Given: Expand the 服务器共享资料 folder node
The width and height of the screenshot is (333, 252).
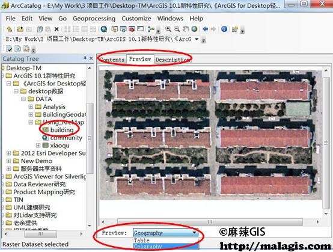Looking at the screenshot, I should (8, 169).
